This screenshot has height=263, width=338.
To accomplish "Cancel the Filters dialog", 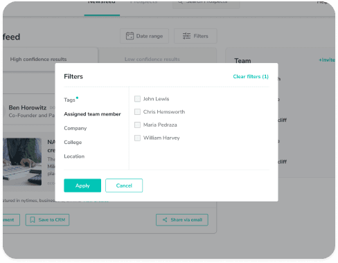I will click(124, 185).
